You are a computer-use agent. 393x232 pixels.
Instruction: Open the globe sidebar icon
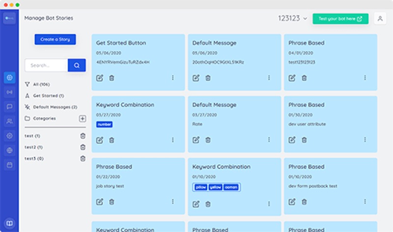9,150
